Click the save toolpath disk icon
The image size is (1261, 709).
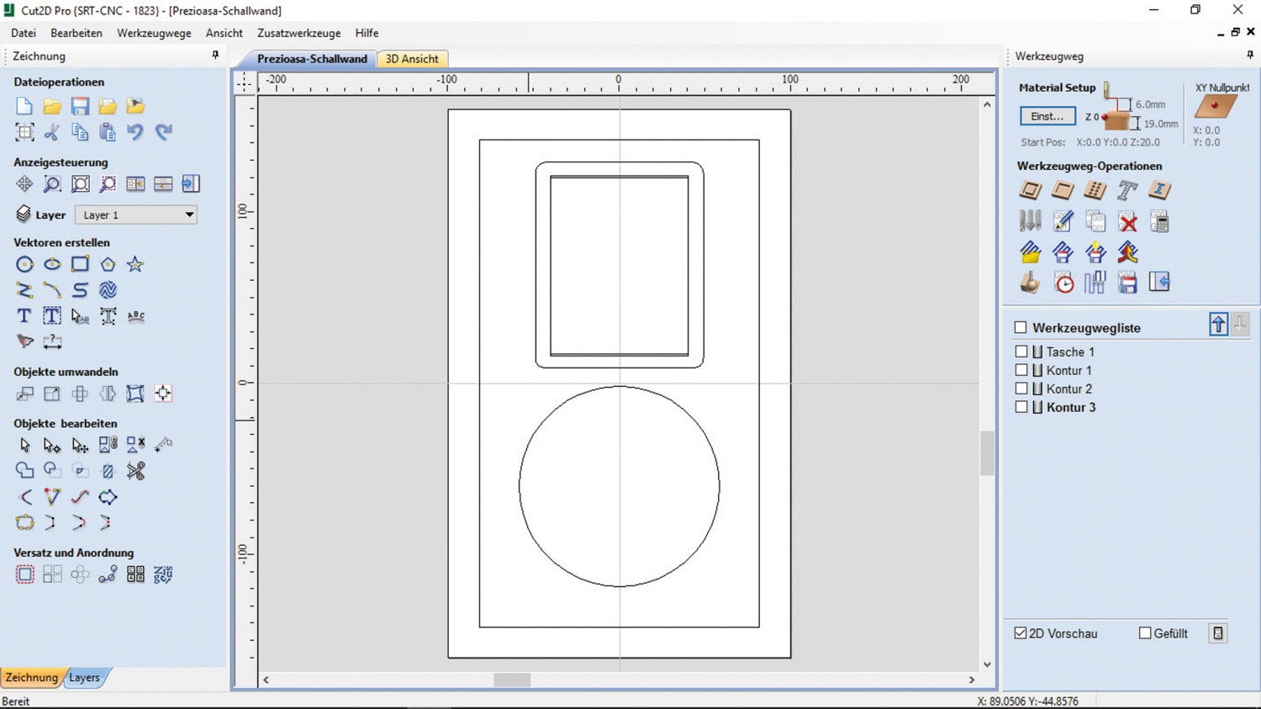(1127, 283)
